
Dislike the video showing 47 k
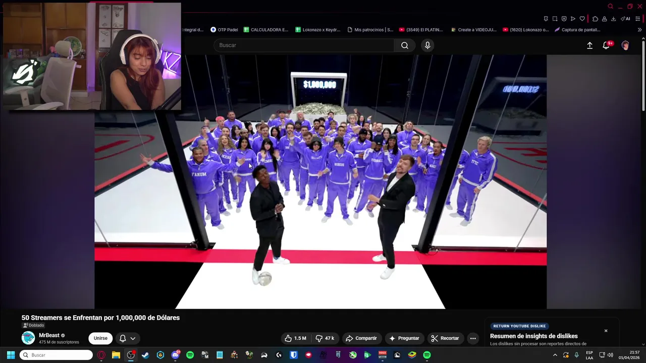(x=325, y=338)
